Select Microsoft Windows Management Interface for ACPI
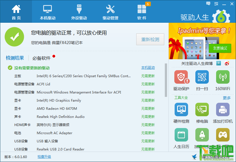This screenshot has height=162, width=236. click(x=85, y=92)
